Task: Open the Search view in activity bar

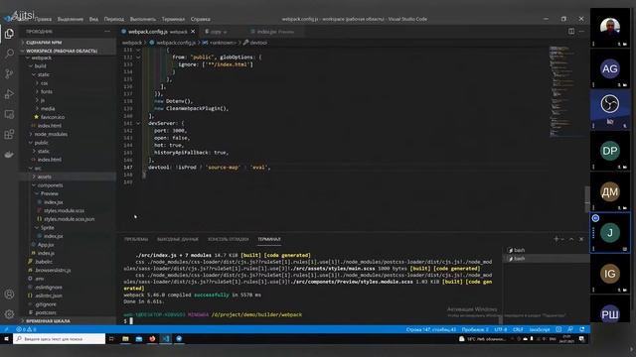Action: (9, 54)
